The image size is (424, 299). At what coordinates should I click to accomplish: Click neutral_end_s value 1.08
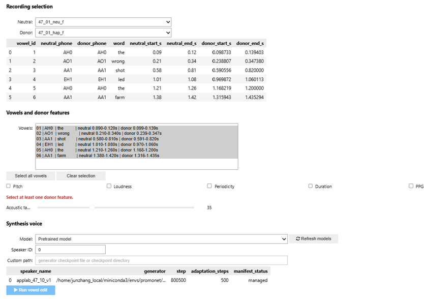pos(192,79)
